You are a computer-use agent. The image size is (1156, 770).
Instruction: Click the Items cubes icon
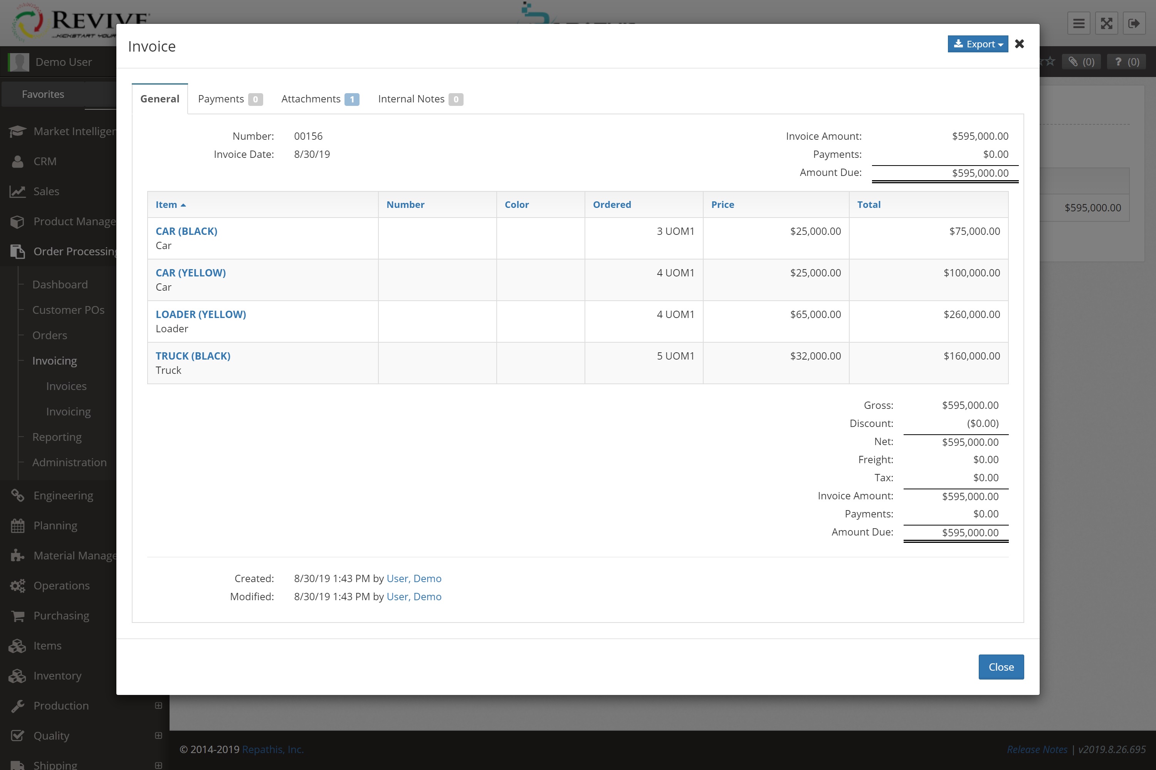(x=17, y=646)
